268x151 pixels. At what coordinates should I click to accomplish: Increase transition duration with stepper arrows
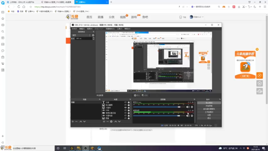click(93, 38)
